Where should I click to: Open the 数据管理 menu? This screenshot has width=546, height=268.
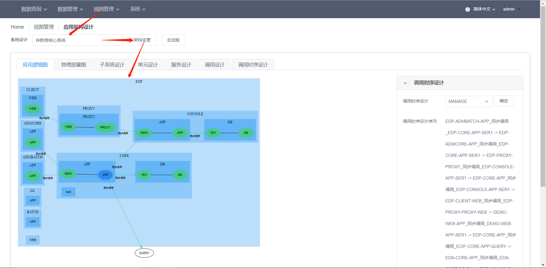(70, 9)
